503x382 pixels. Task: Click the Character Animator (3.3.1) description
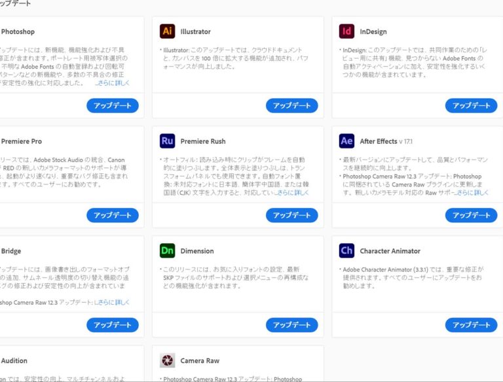click(x=411, y=277)
